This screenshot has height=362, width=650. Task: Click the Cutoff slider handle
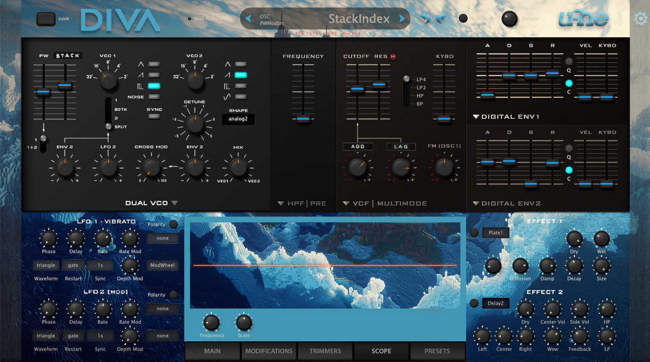(358, 89)
